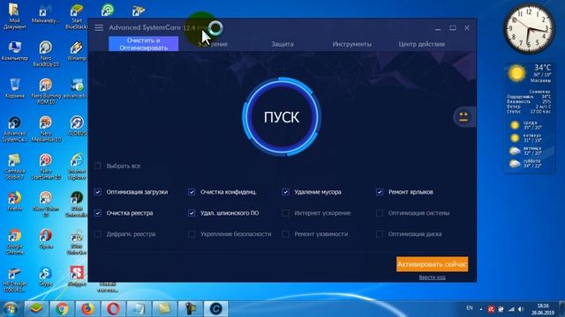The width and height of the screenshot is (565, 317).
Task: Switch to the Инструменты tab
Action: (x=352, y=44)
